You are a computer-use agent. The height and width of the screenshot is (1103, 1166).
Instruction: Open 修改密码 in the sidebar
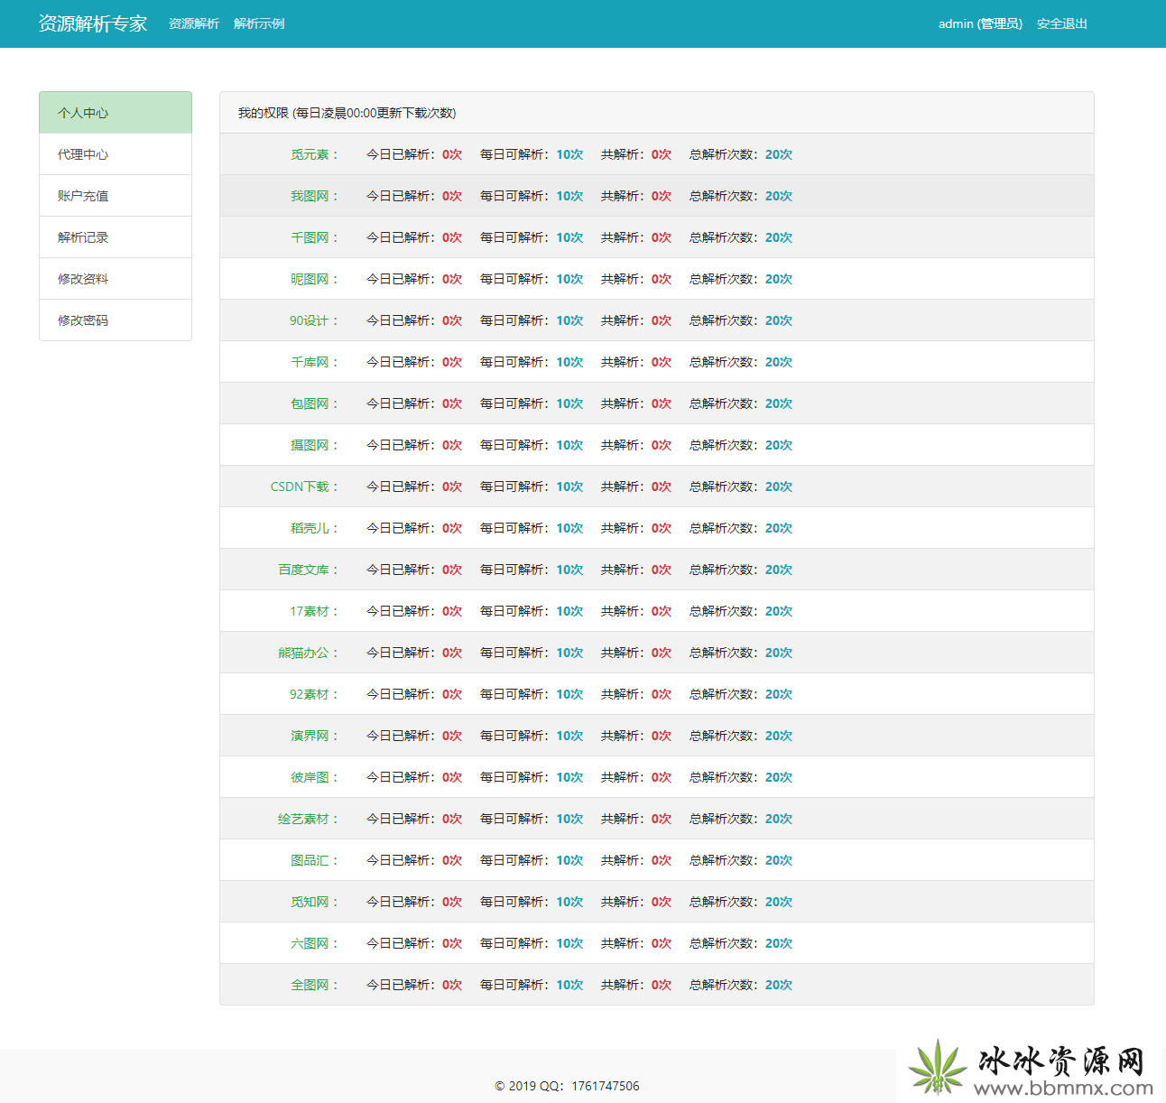click(116, 320)
